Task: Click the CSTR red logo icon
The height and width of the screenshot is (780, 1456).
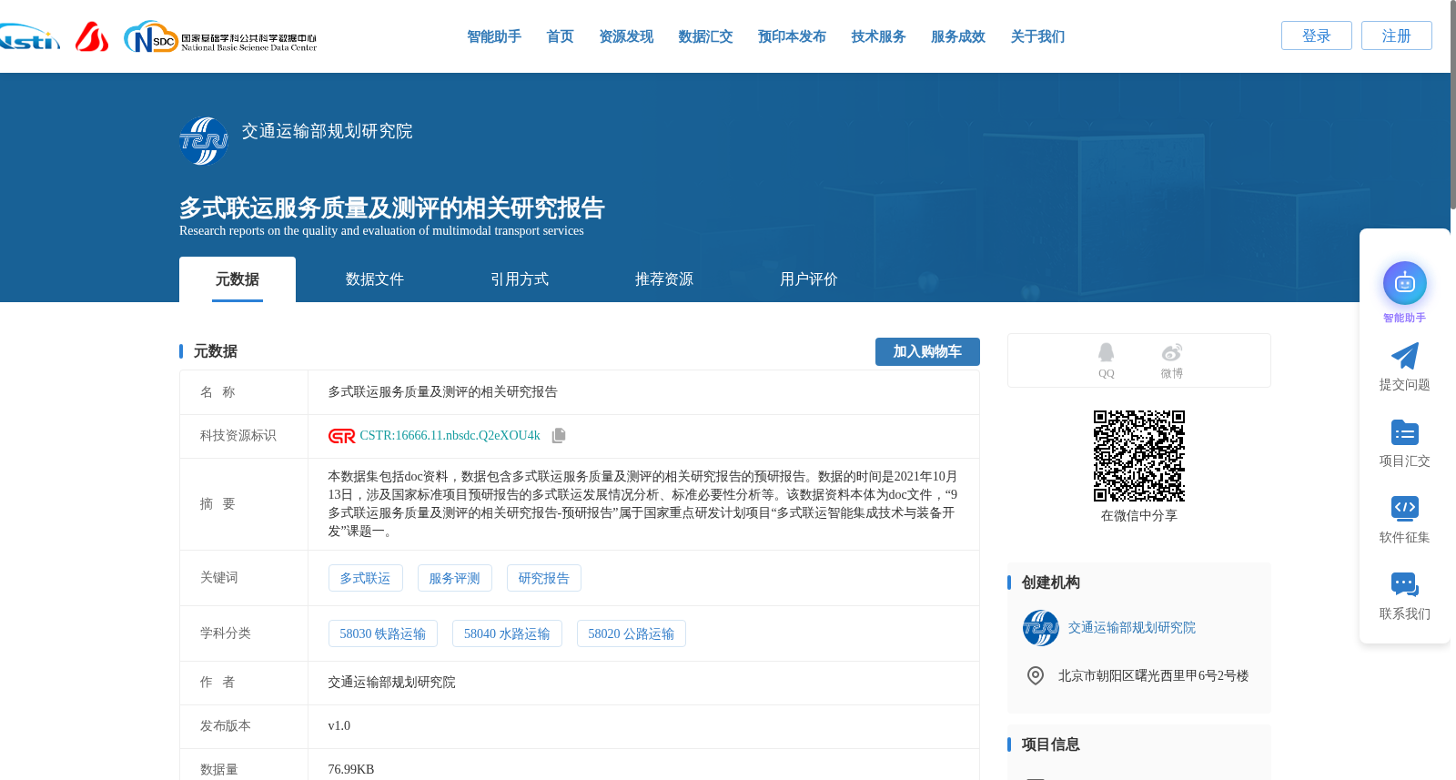Action: pos(341,436)
